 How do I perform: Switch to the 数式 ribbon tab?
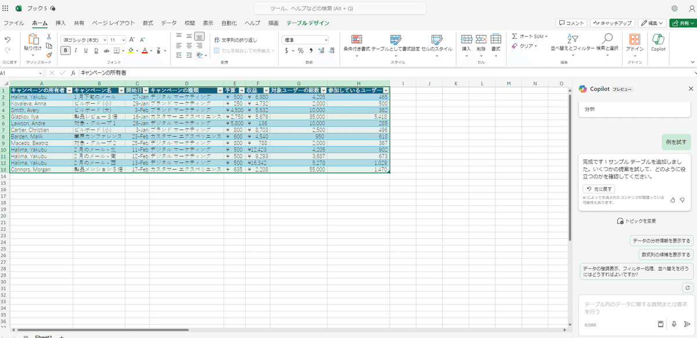148,23
